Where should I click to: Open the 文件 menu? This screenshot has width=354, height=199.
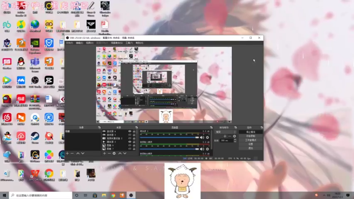pos(69,43)
